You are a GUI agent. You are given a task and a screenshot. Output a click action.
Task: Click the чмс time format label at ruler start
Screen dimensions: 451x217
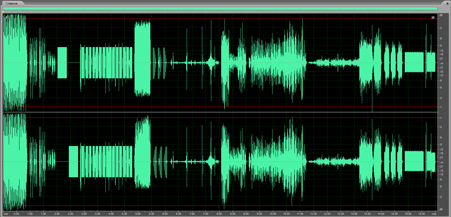[x=6, y=214]
